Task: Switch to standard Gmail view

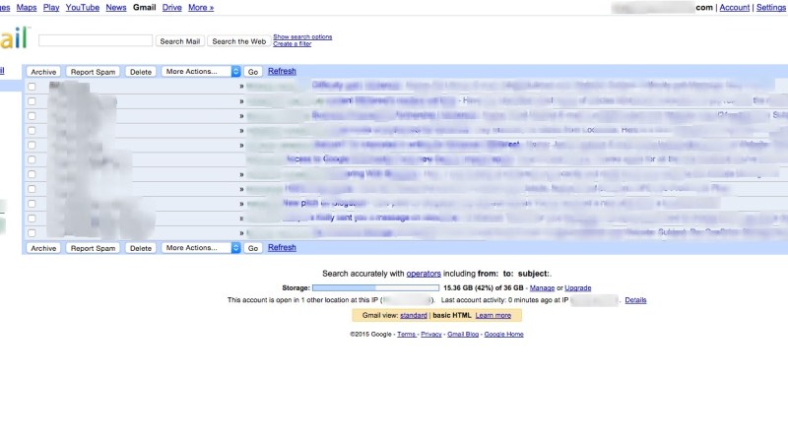Action: point(414,315)
